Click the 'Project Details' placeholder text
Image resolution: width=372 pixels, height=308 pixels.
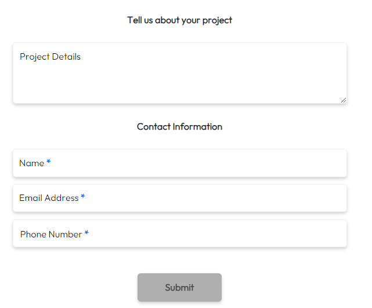(50, 57)
